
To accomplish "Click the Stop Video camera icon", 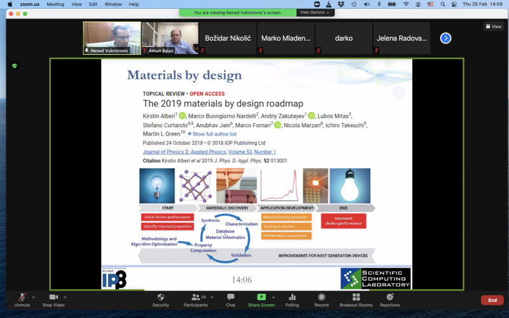I will (x=53, y=297).
